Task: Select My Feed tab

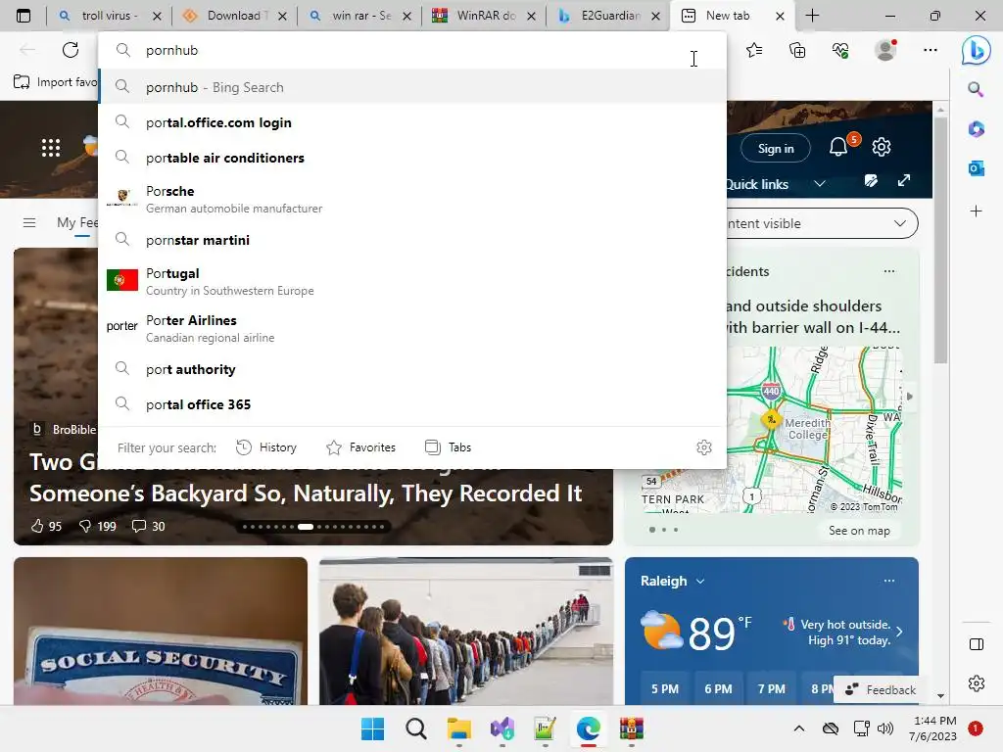Action: (x=77, y=222)
